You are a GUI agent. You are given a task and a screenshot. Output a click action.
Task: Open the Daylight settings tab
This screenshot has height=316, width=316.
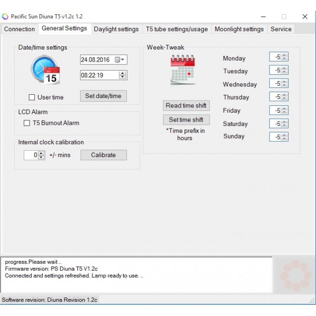pyautogui.click(x=116, y=29)
